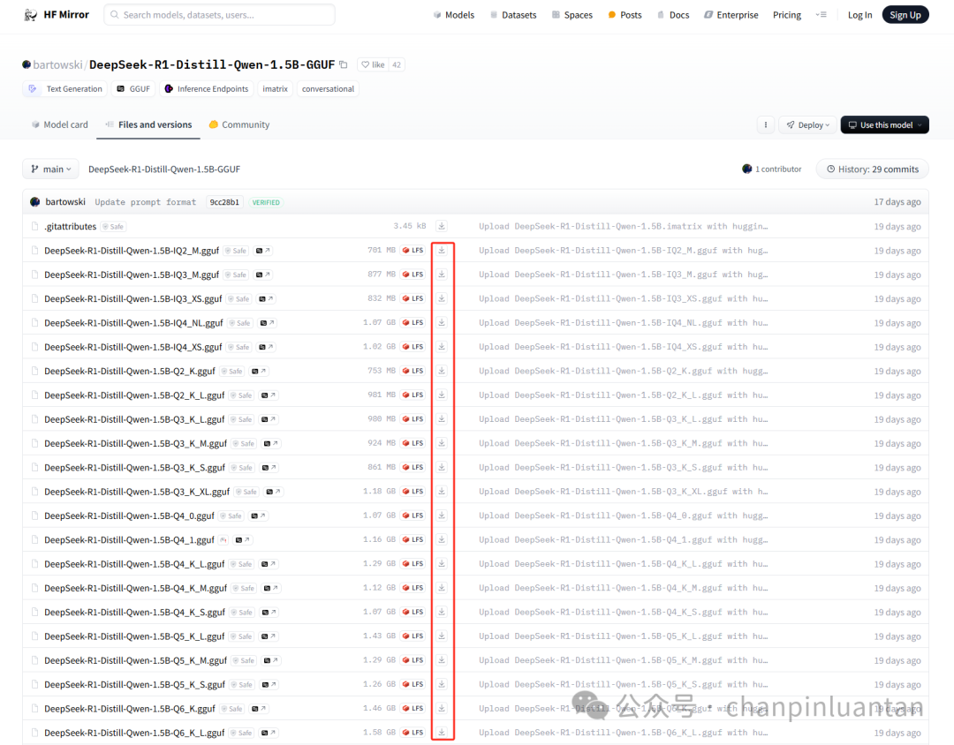
Task: Open the Use this model dropdown
Action: pyautogui.click(x=884, y=124)
